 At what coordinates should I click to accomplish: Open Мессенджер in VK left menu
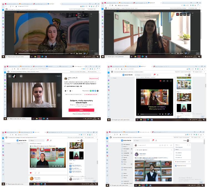tap(125, 149)
